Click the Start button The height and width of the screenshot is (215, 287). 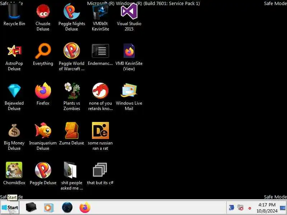pyautogui.click(x=10, y=208)
